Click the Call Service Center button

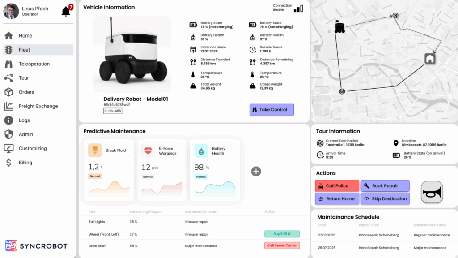[x=282, y=245]
